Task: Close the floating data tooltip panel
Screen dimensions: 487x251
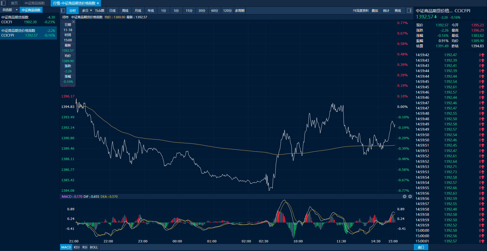Action: point(74,22)
